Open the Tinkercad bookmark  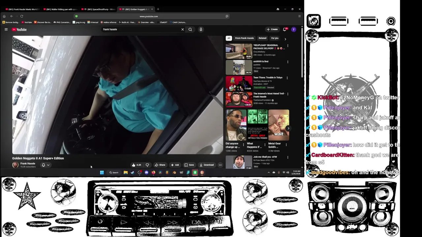click(93, 22)
